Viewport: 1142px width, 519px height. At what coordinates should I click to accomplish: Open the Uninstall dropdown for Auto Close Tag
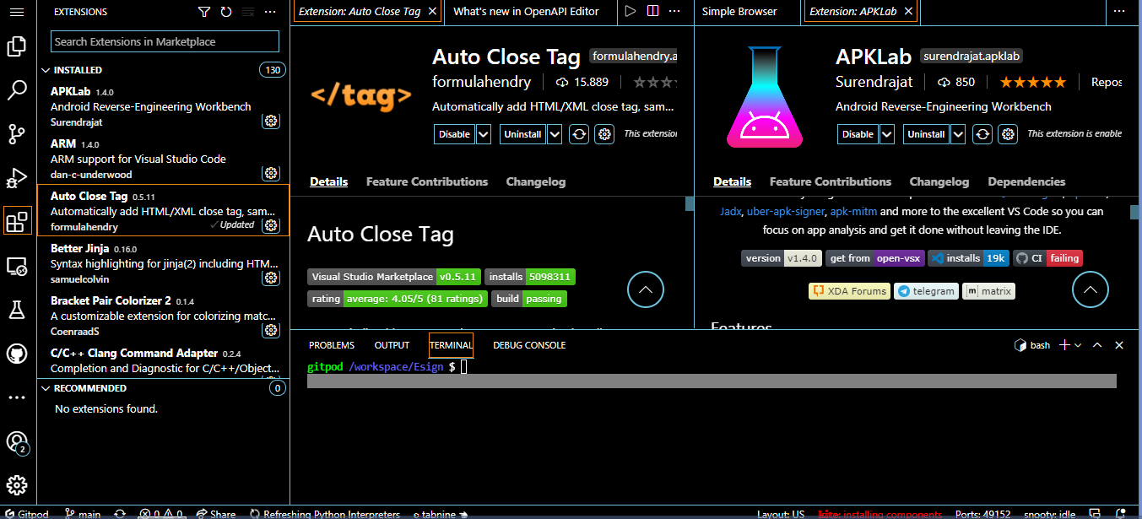tap(555, 134)
